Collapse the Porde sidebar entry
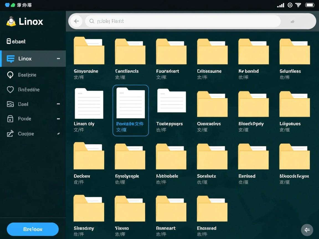 pos(58,119)
